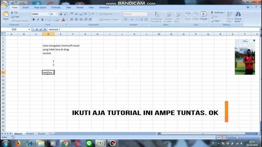Select the Sheet2 worksheet tab
The height and width of the screenshot is (147, 262).
[30, 134]
